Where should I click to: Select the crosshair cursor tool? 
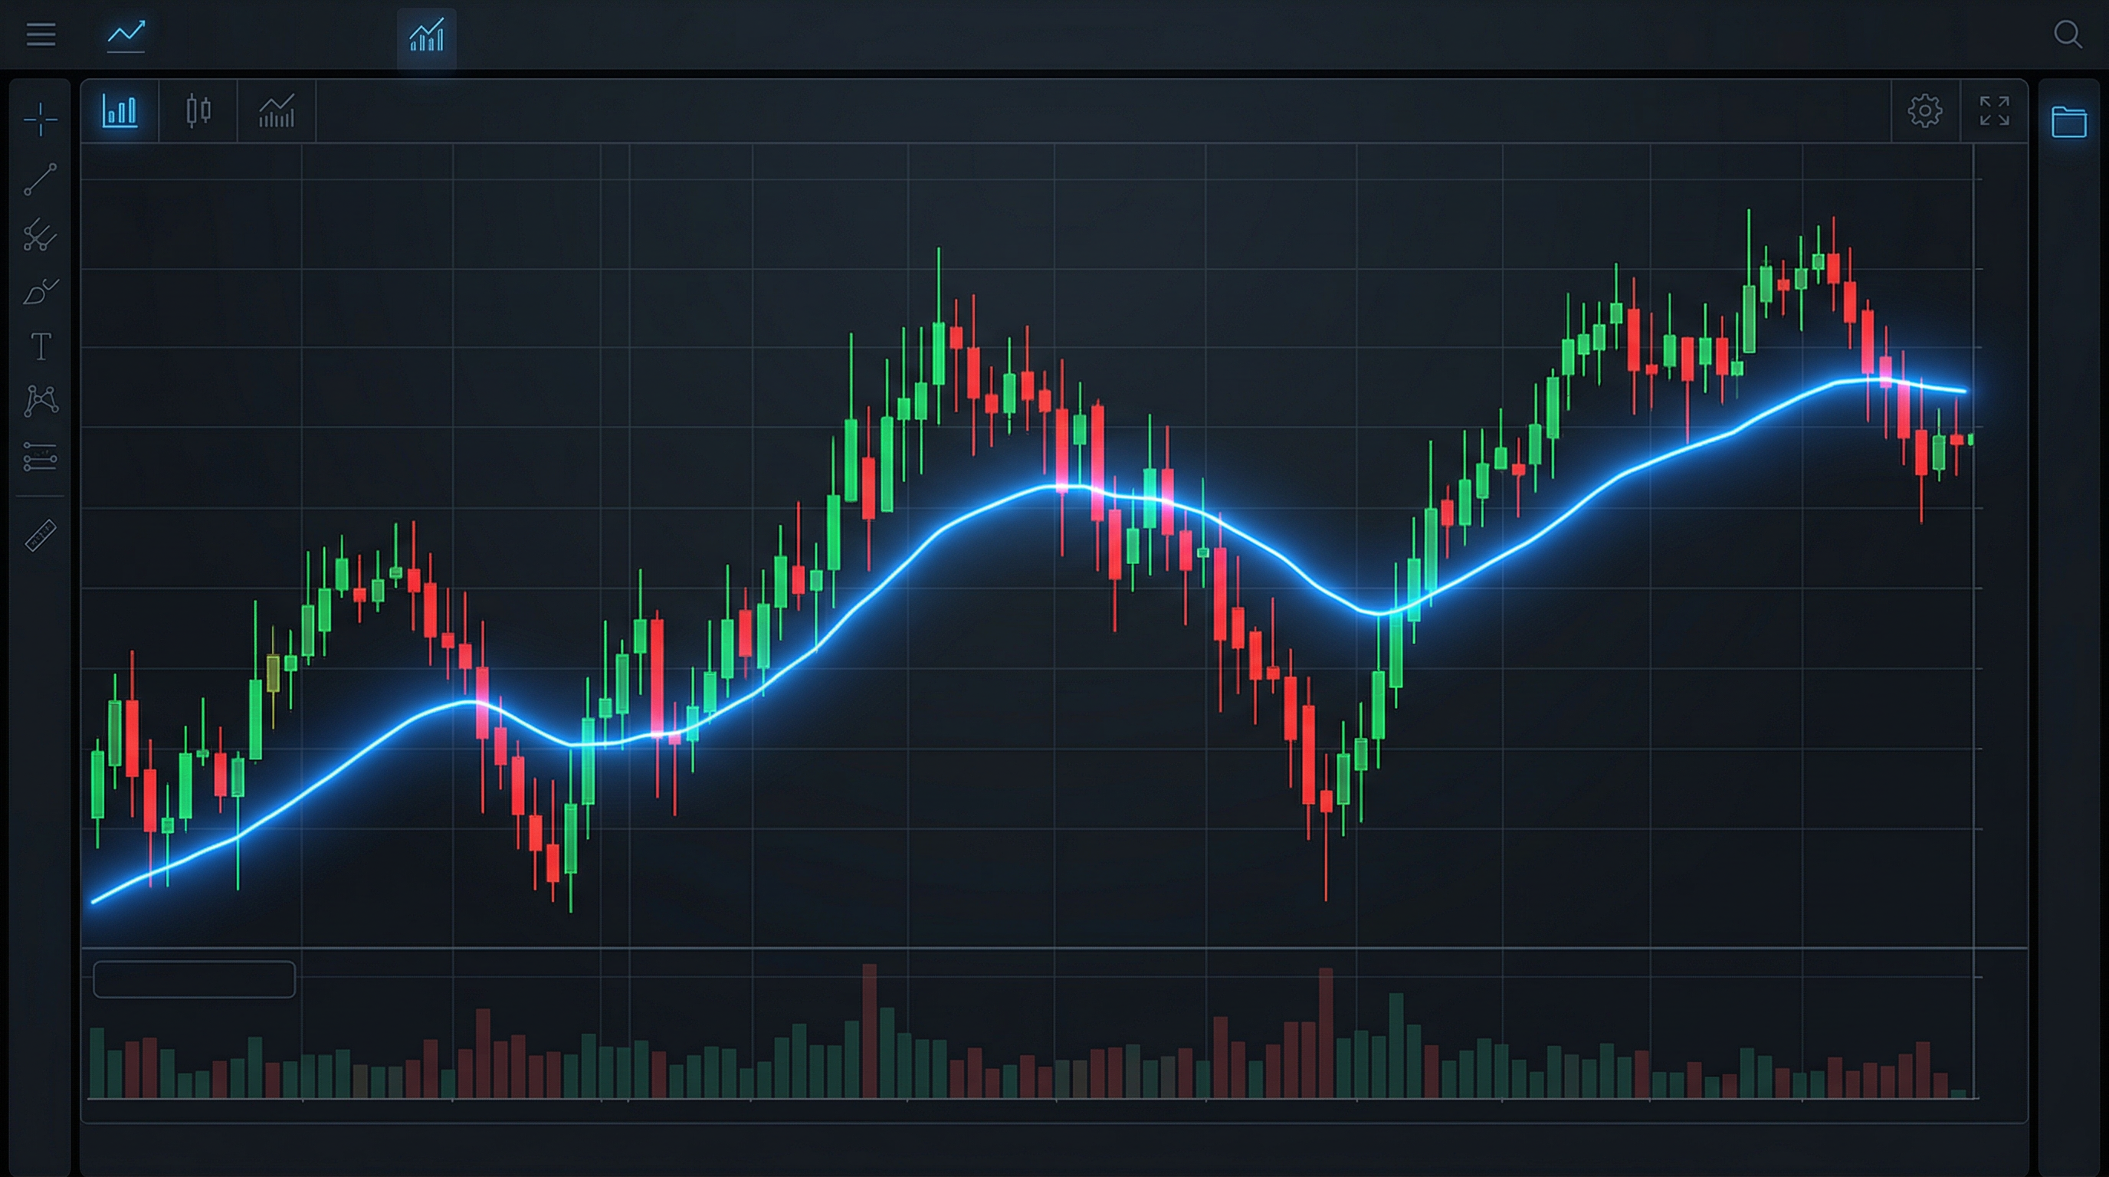[x=39, y=119]
